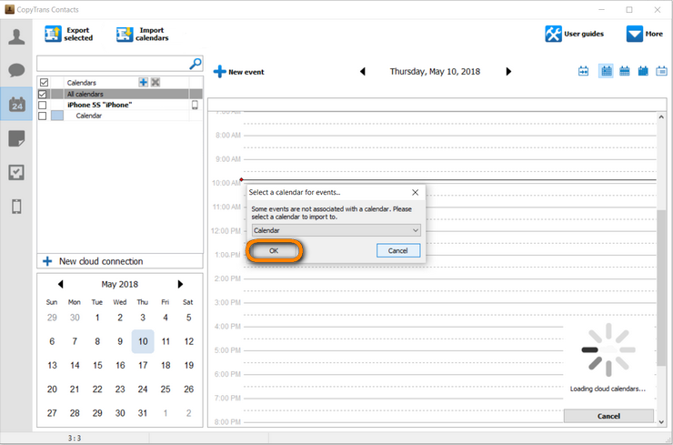
Task: Open the Notes section in sidebar
Action: [16, 138]
